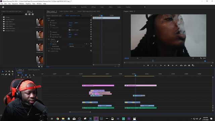This screenshot has width=215, height=121.
Task: Select the Slip tool
Action: pyautogui.click(x=3, y=74)
